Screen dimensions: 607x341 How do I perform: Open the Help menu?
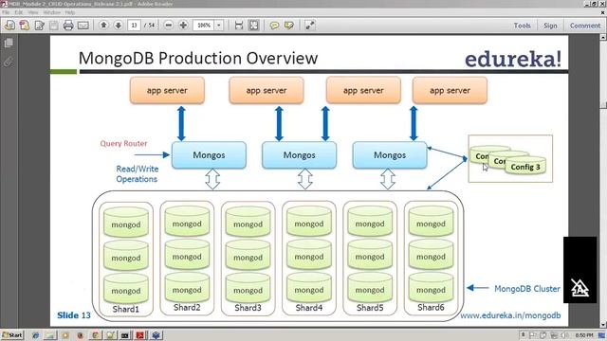point(70,12)
